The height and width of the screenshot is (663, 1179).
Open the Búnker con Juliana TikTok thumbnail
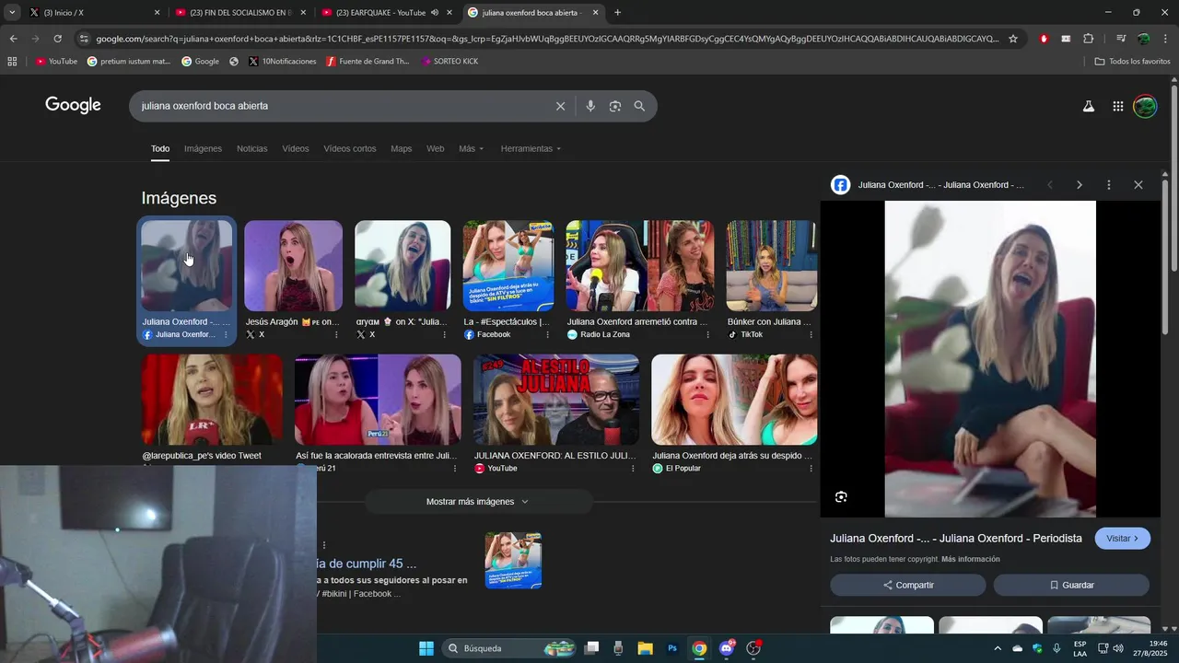coord(771,266)
